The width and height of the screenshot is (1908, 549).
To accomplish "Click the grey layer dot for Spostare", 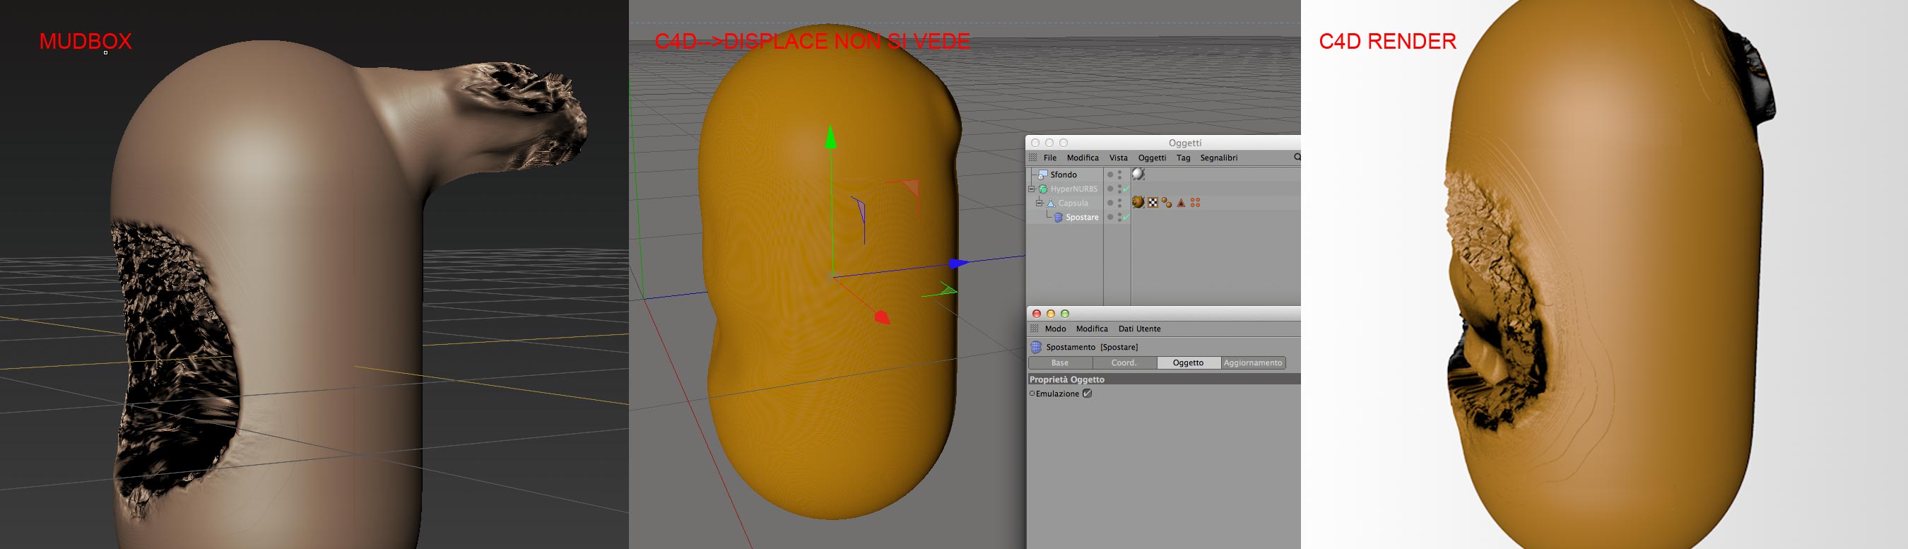I will pyautogui.click(x=1109, y=217).
